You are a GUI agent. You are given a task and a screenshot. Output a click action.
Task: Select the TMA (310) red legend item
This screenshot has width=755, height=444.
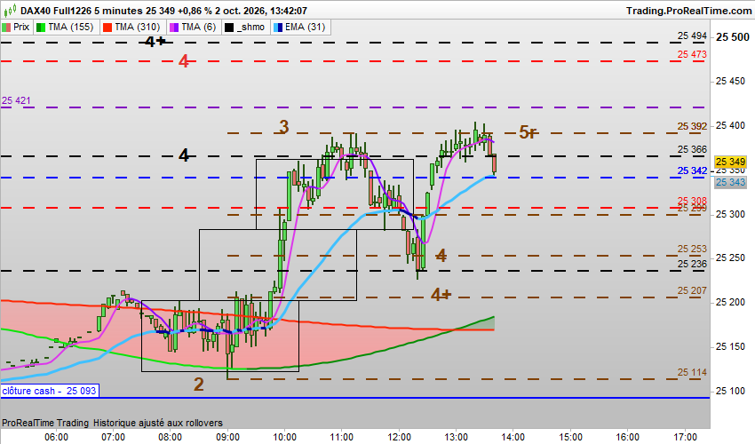coord(132,27)
